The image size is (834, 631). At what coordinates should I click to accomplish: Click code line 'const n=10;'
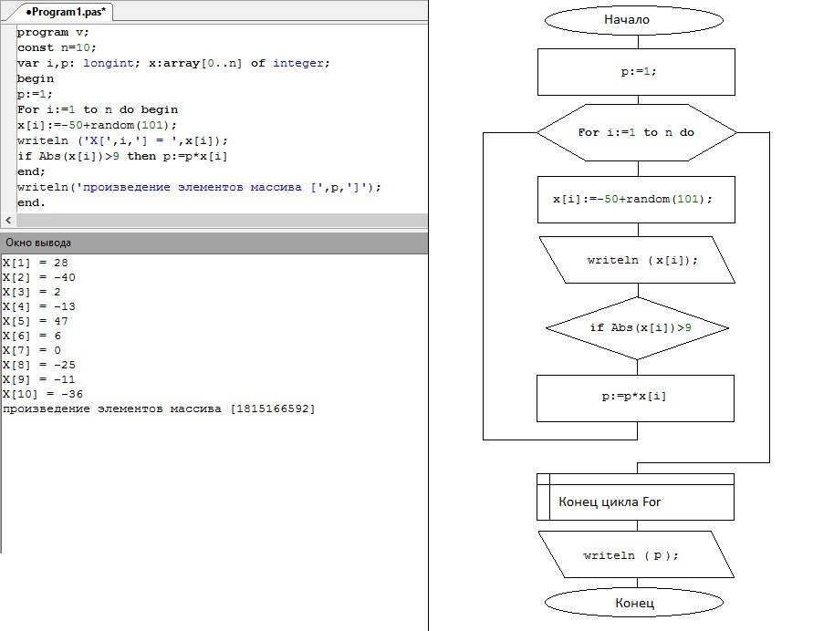57,47
